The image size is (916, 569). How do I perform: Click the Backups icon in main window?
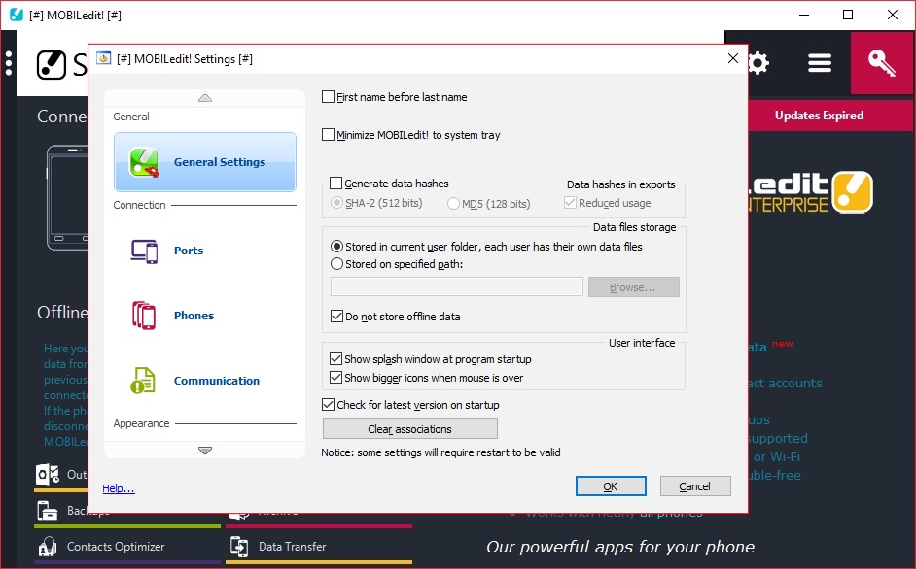[x=48, y=511]
